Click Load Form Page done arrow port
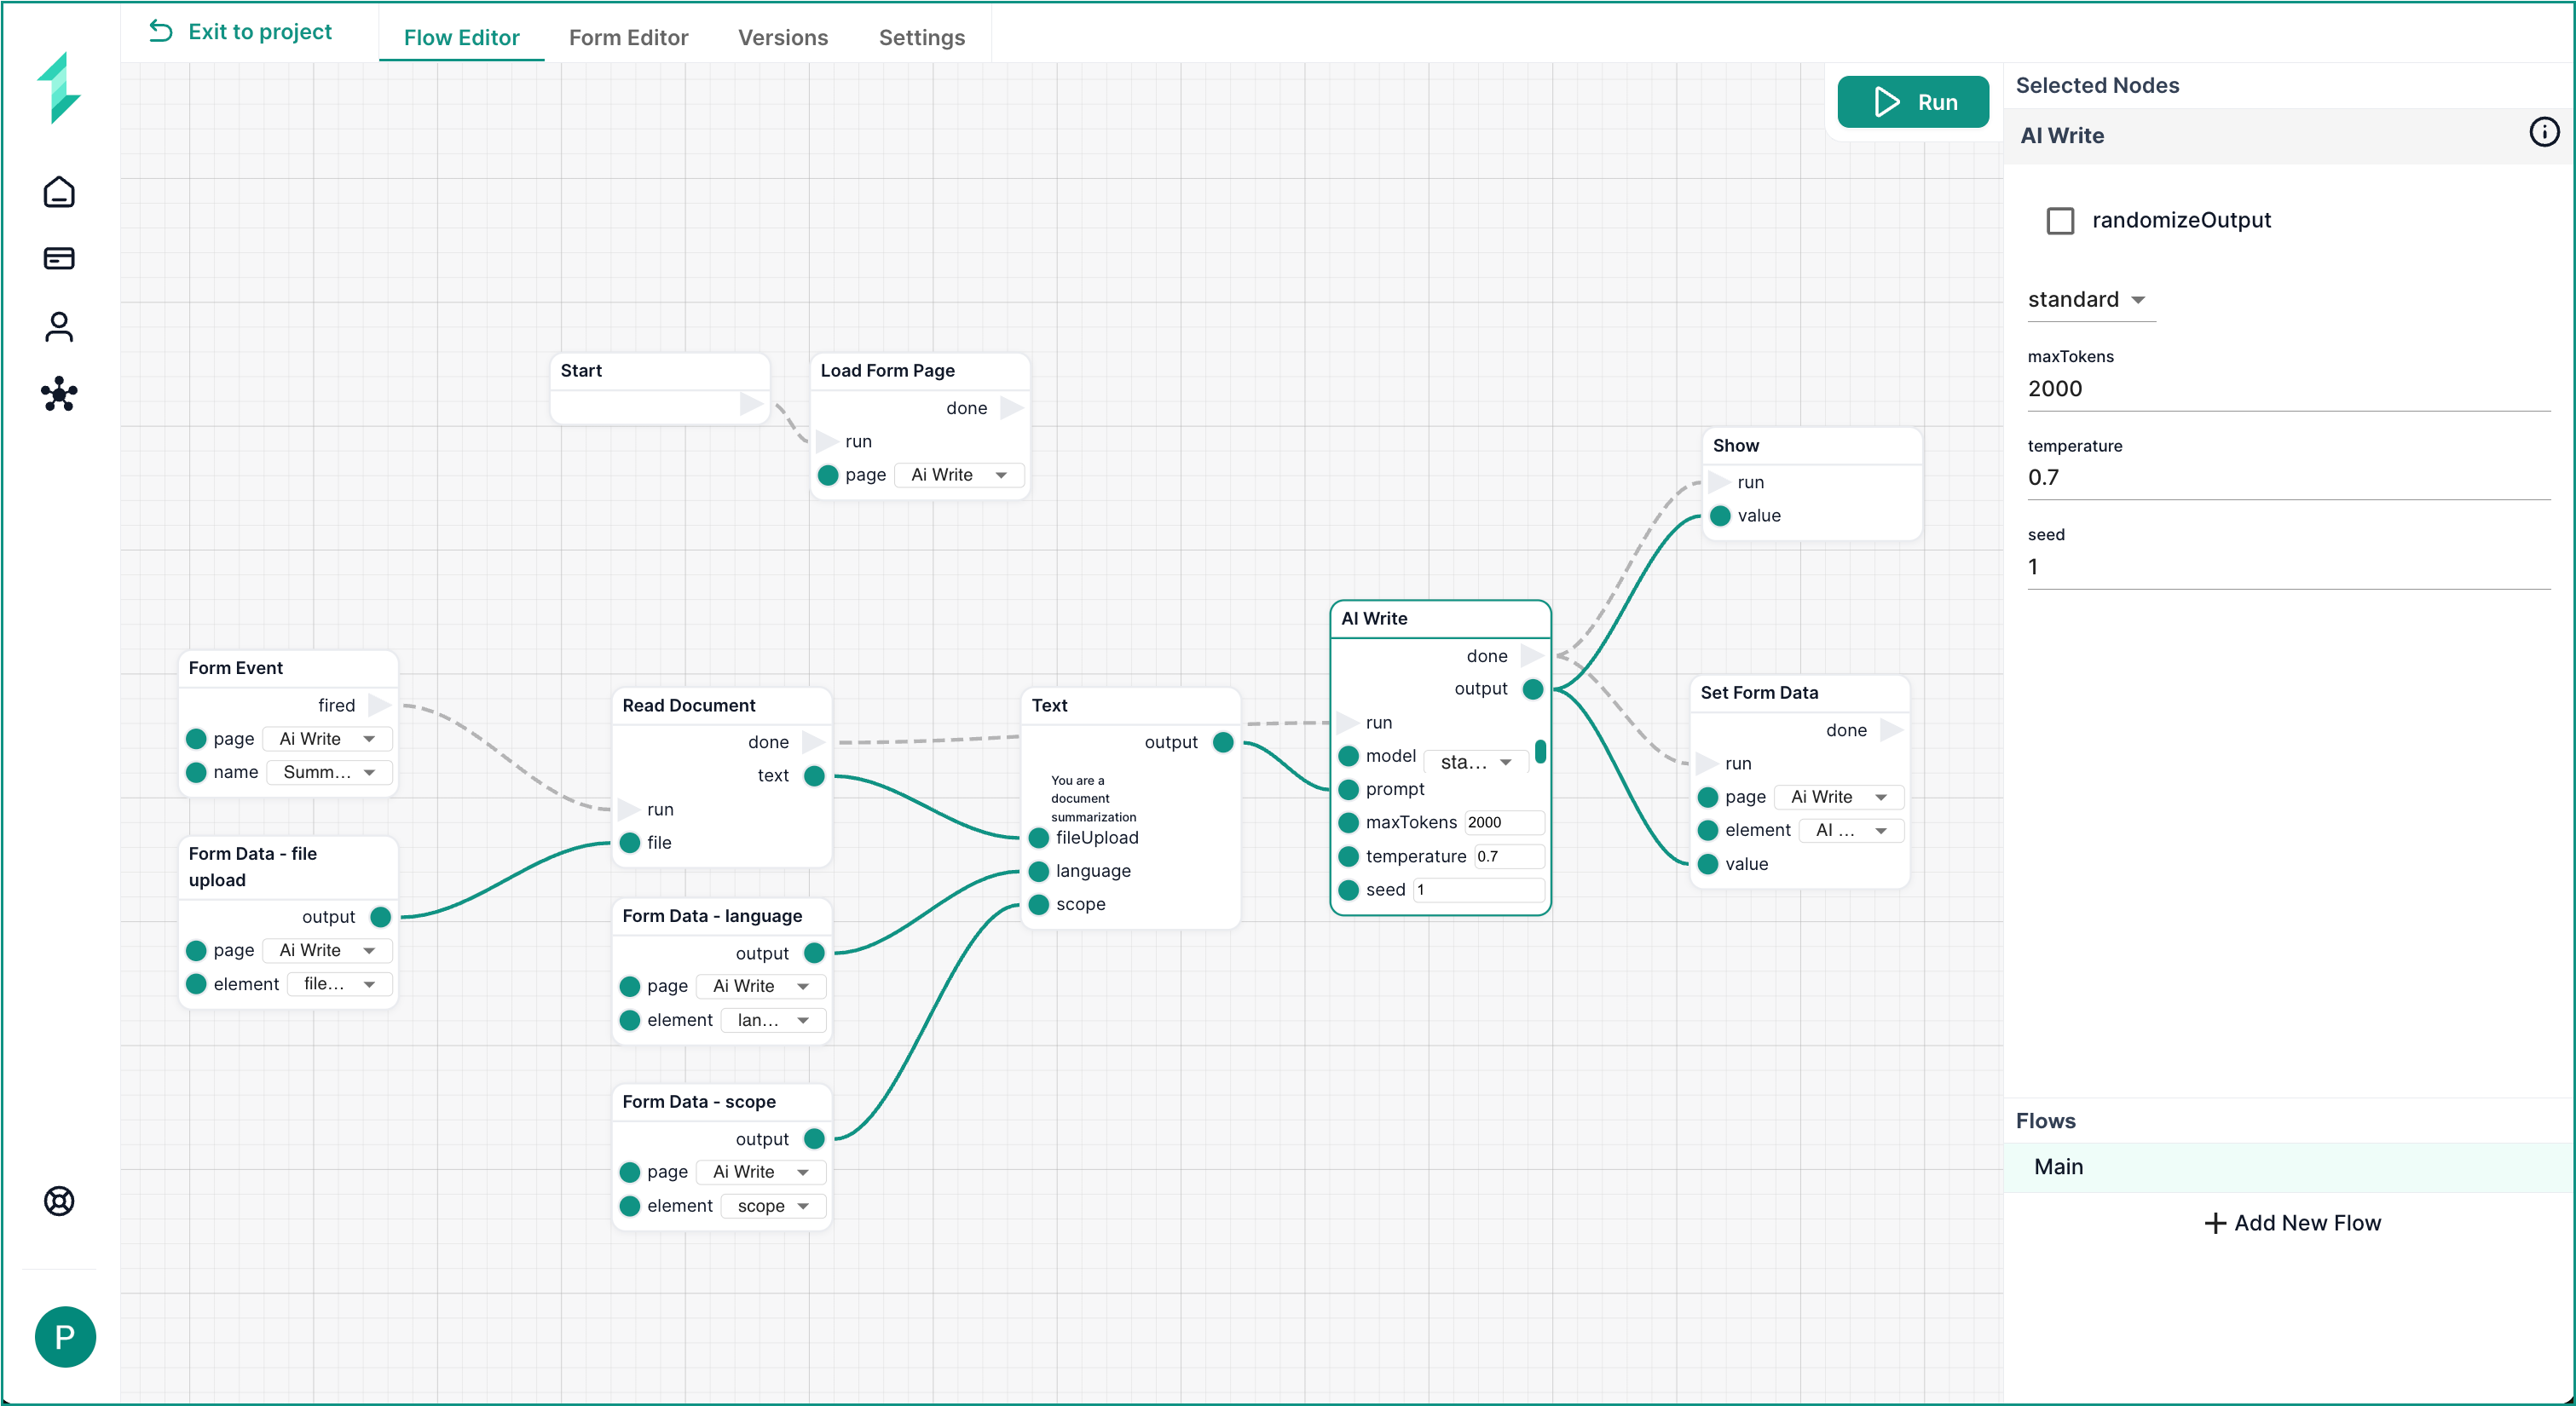The height and width of the screenshot is (1406, 2576). coord(1011,408)
